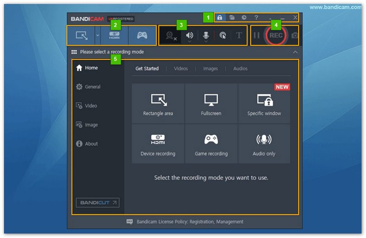Open the General settings in the sidebar
Viewport: 366px width, 238px height.
(x=88, y=87)
